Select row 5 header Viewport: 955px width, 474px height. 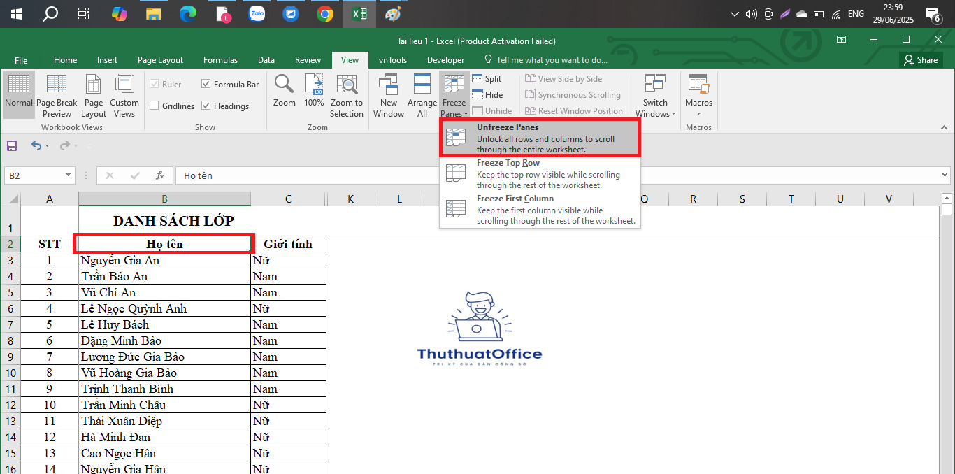coord(10,292)
